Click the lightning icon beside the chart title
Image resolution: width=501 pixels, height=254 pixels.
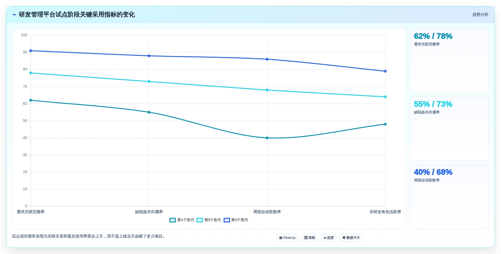14,15
